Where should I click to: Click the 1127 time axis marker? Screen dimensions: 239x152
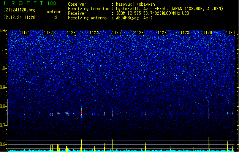coord(162,33)
